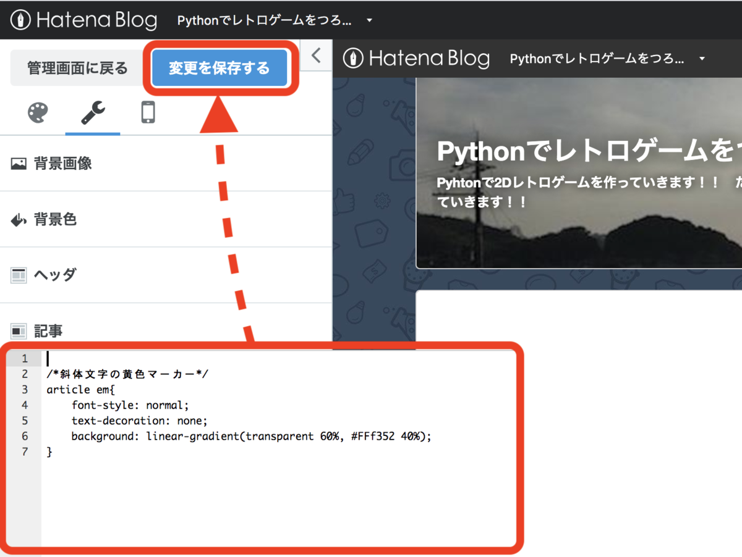The width and height of the screenshot is (742, 557).
Task: Open the blog title dropdown in top bar
Action: click(x=369, y=19)
